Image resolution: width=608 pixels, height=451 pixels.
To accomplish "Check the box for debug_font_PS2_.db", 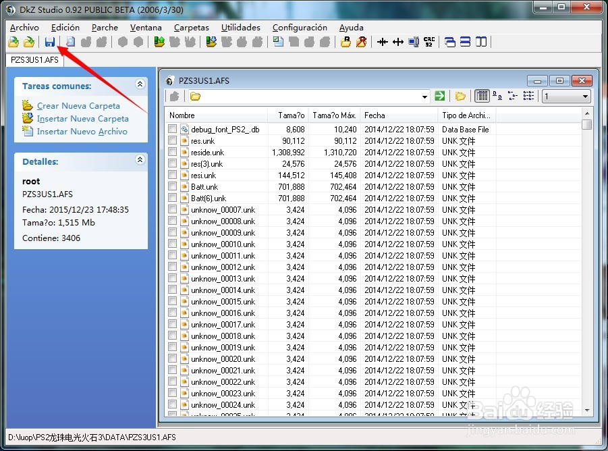I will pyautogui.click(x=173, y=129).
